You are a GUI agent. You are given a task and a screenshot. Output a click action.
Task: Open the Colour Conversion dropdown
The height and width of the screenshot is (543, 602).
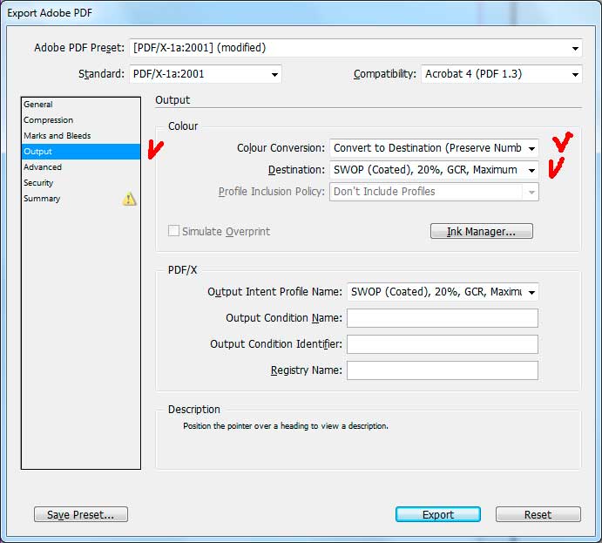(x=434, y=148)
